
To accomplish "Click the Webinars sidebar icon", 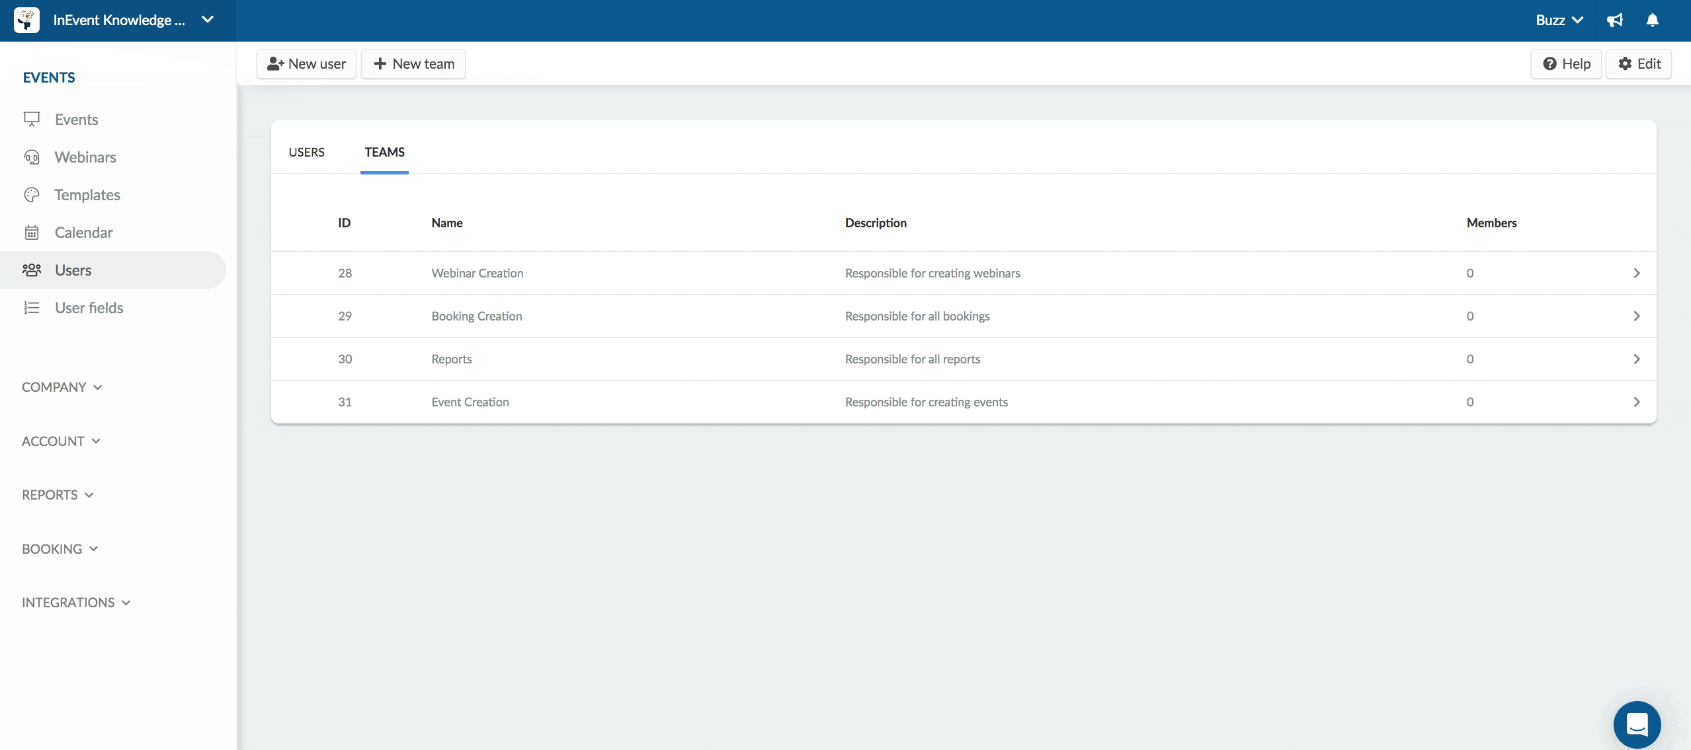I will point(32,157).
